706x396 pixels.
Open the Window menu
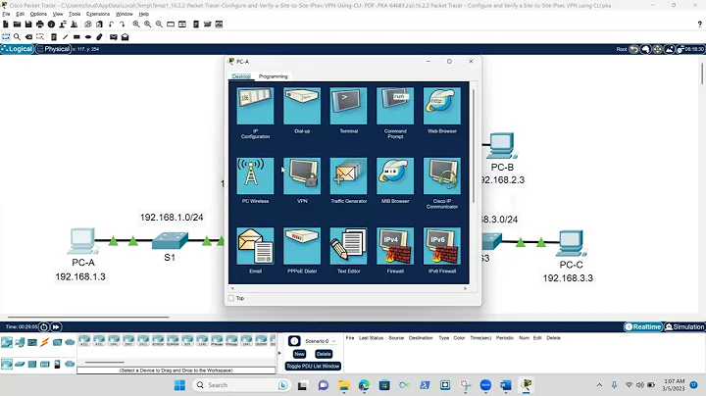(124, 14)
